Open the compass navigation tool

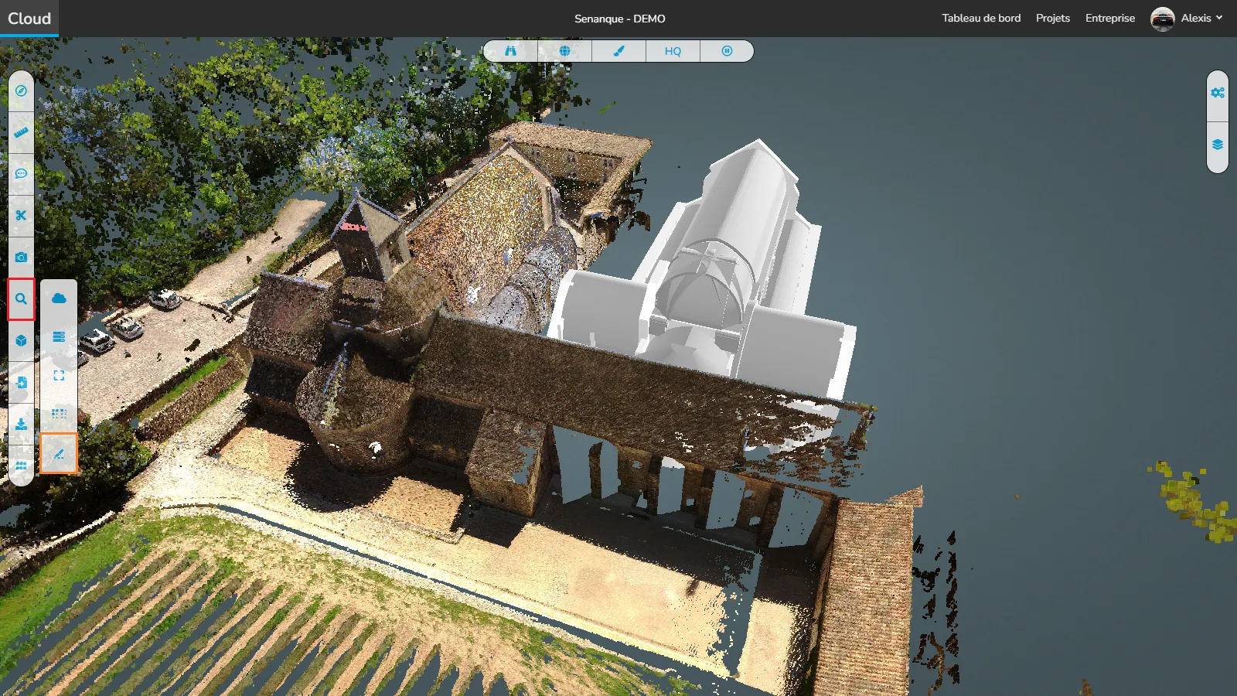click(21, 90)
